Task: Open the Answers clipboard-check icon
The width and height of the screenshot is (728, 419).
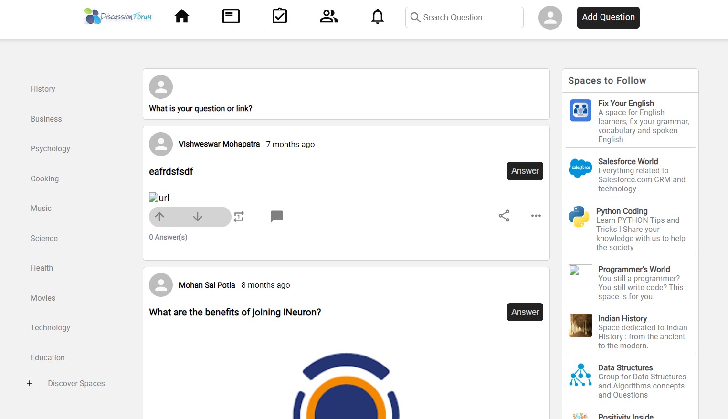Action: pos(280,17)
